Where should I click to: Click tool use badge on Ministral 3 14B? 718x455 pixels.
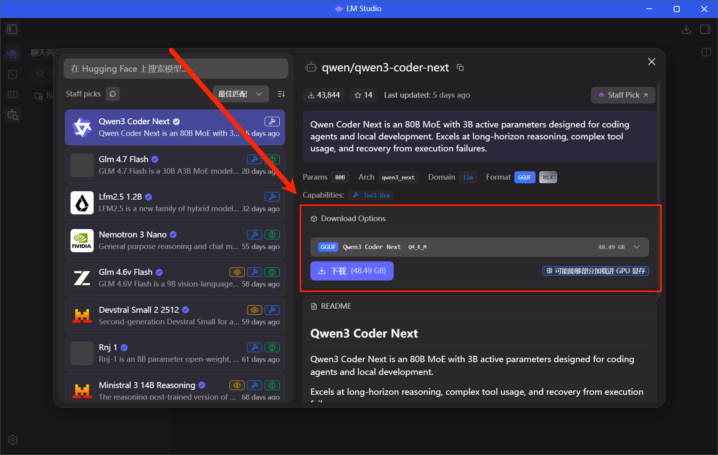pos(255,385)
